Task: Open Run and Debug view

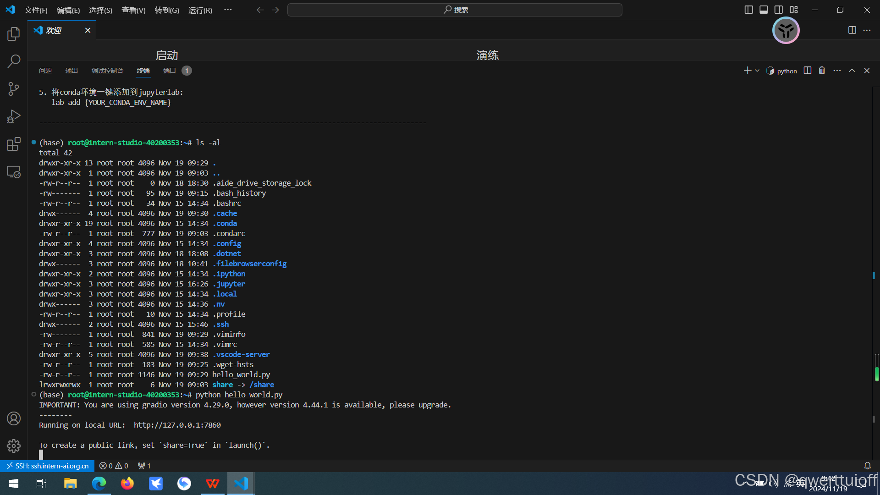Action: point(14,116)
